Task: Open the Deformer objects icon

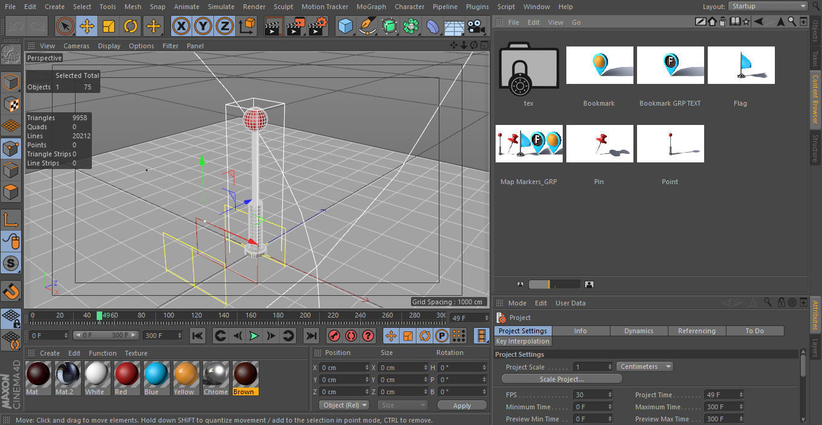Action: pyautogui.click(x=433, y=26)
